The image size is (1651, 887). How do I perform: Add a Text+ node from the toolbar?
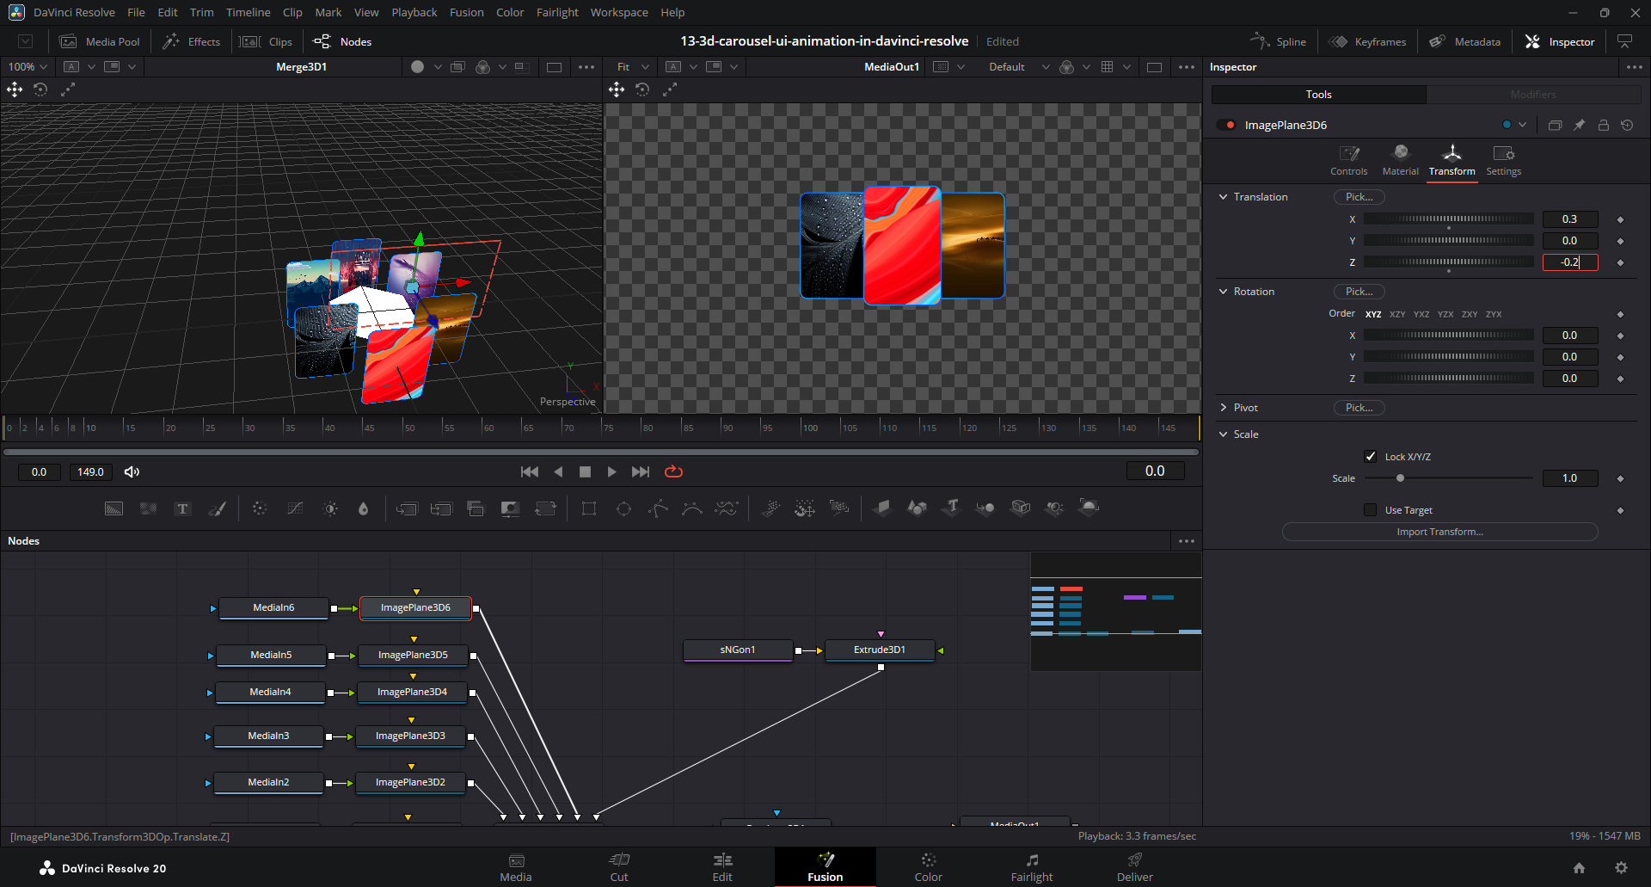pos(182,508)
